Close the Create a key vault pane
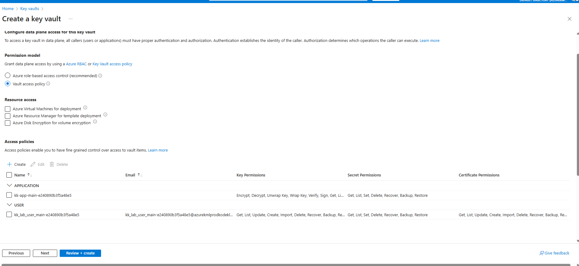 click(570, 19)
